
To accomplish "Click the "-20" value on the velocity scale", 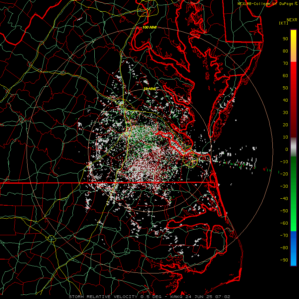I will point(284,174).
